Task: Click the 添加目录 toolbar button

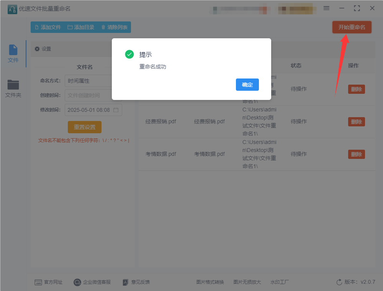Action: point(81,27)
